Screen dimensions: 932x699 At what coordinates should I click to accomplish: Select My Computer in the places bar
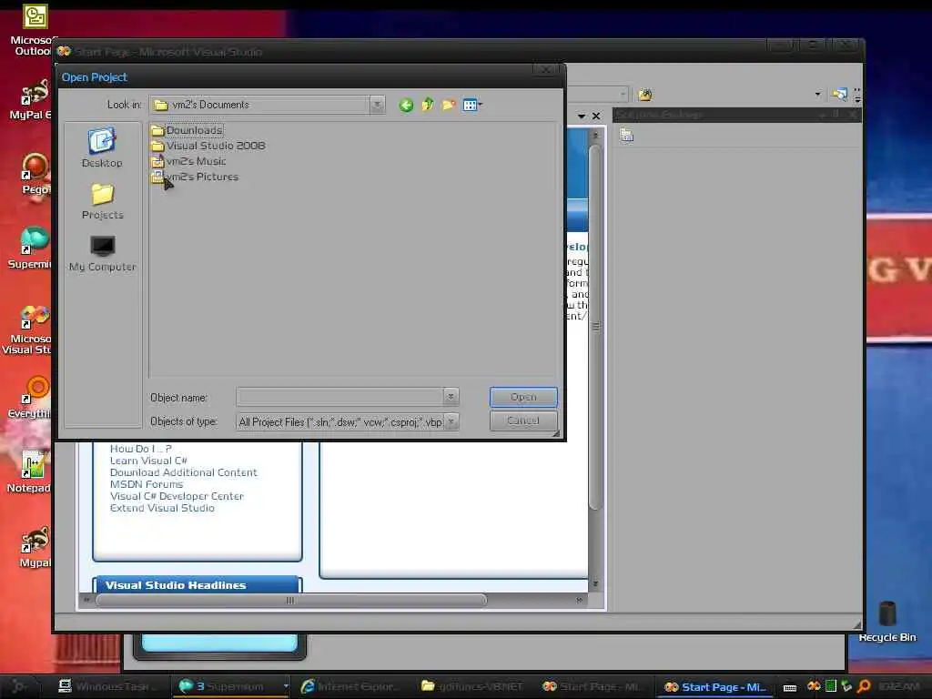102,254
